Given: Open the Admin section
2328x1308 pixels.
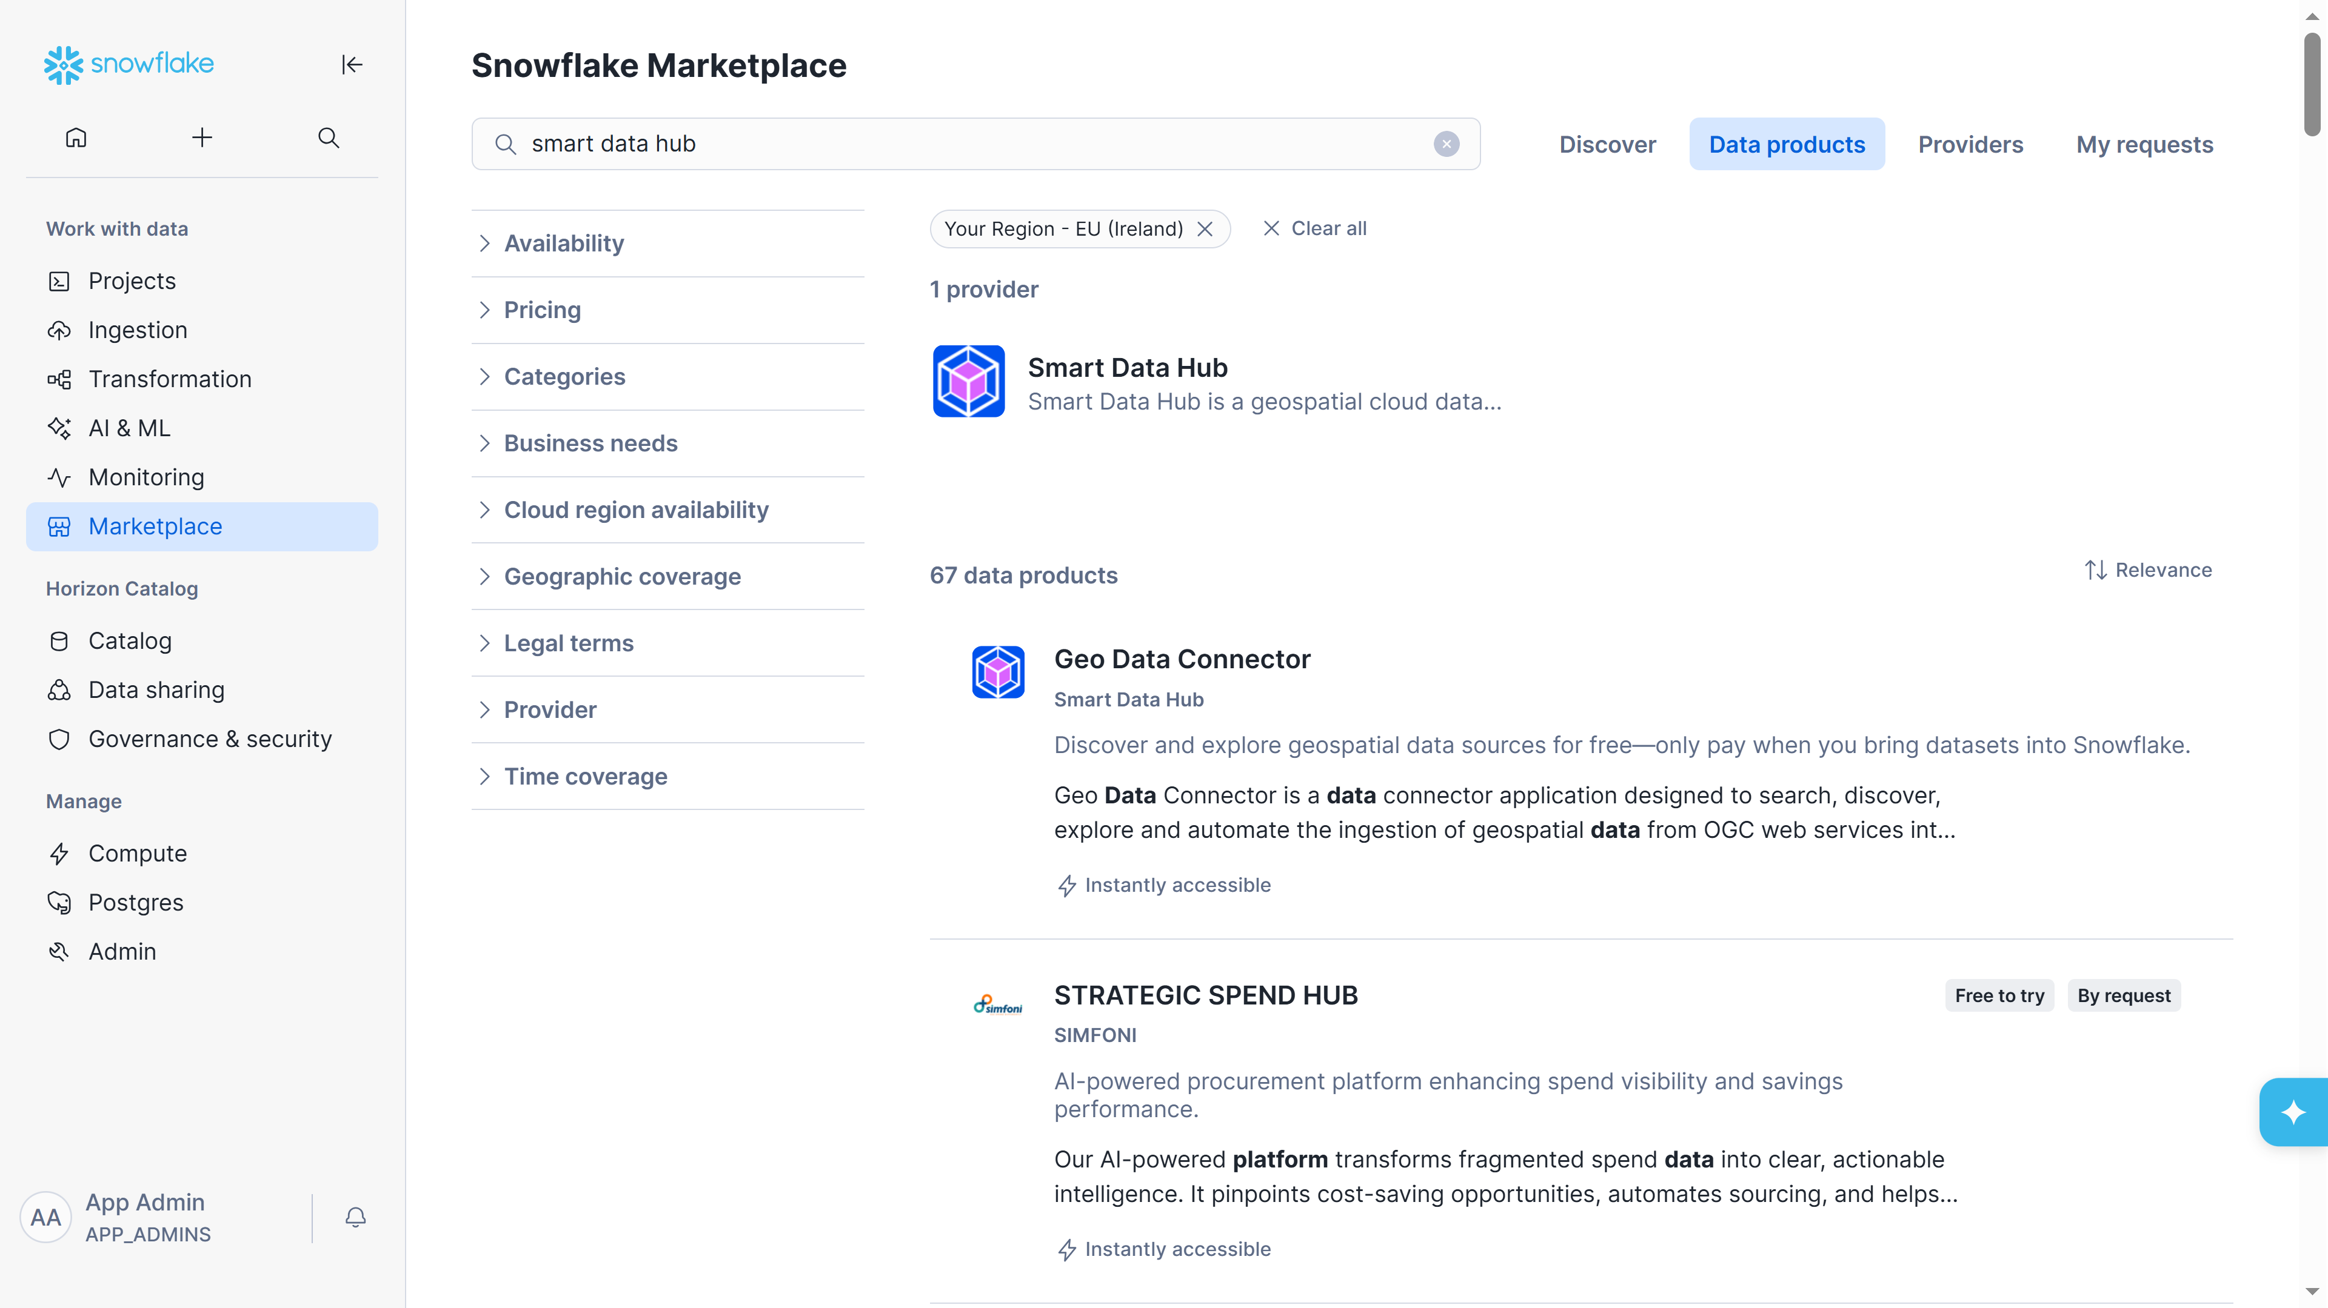Looking at the screenshot, I should point(202,951).
